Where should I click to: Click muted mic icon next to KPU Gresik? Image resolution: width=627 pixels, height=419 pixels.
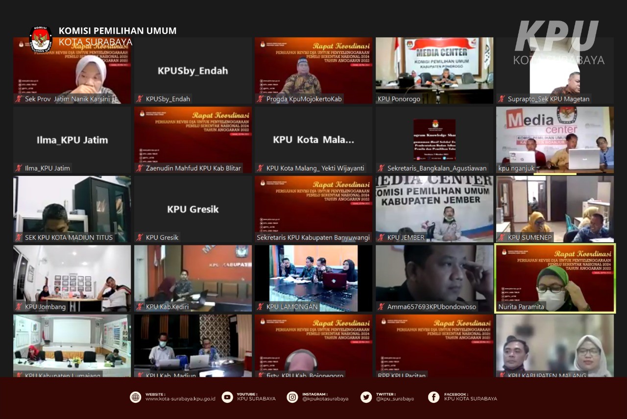tap(140, 238)
